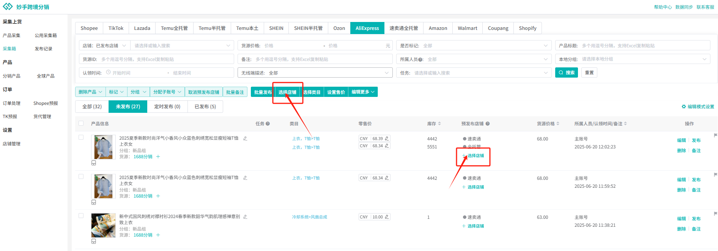The width and height of the screenshot is (718, 251).
Task: Click the gear icon of 编辑模式设置
Action: [x=684, y=107]
